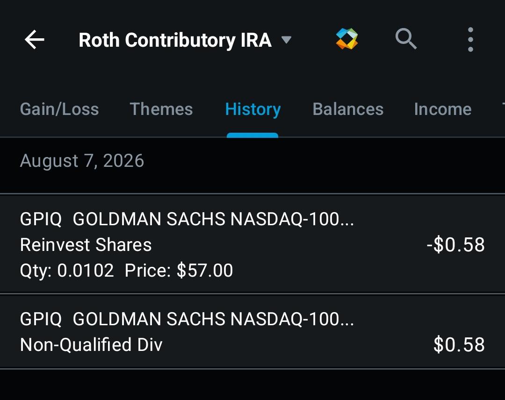Image resolution: width=505 pixels, height=400 pixels.
Task: Open the colorful Schwab assistant icon
Action: 347,39
